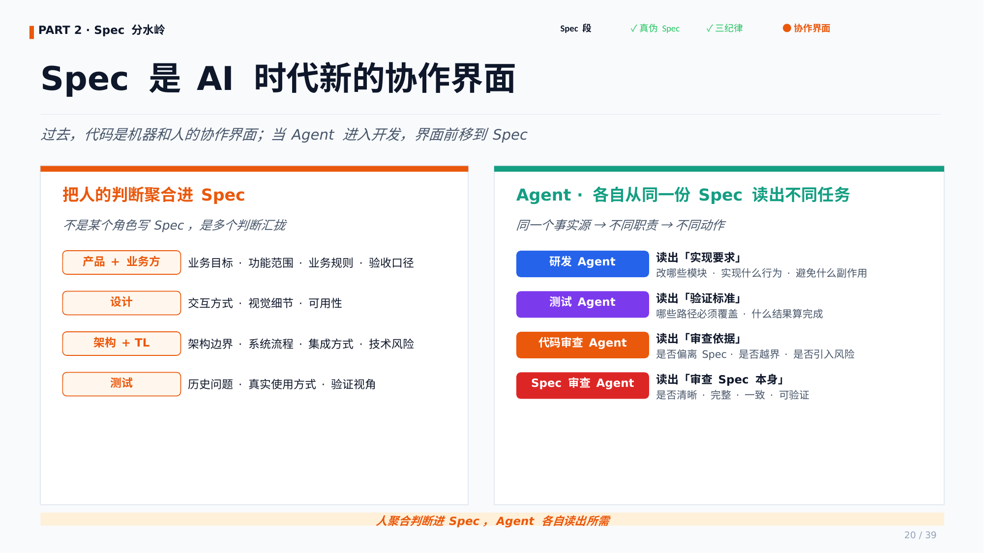Select the '三纪律' navigation step

pos(724,29)
